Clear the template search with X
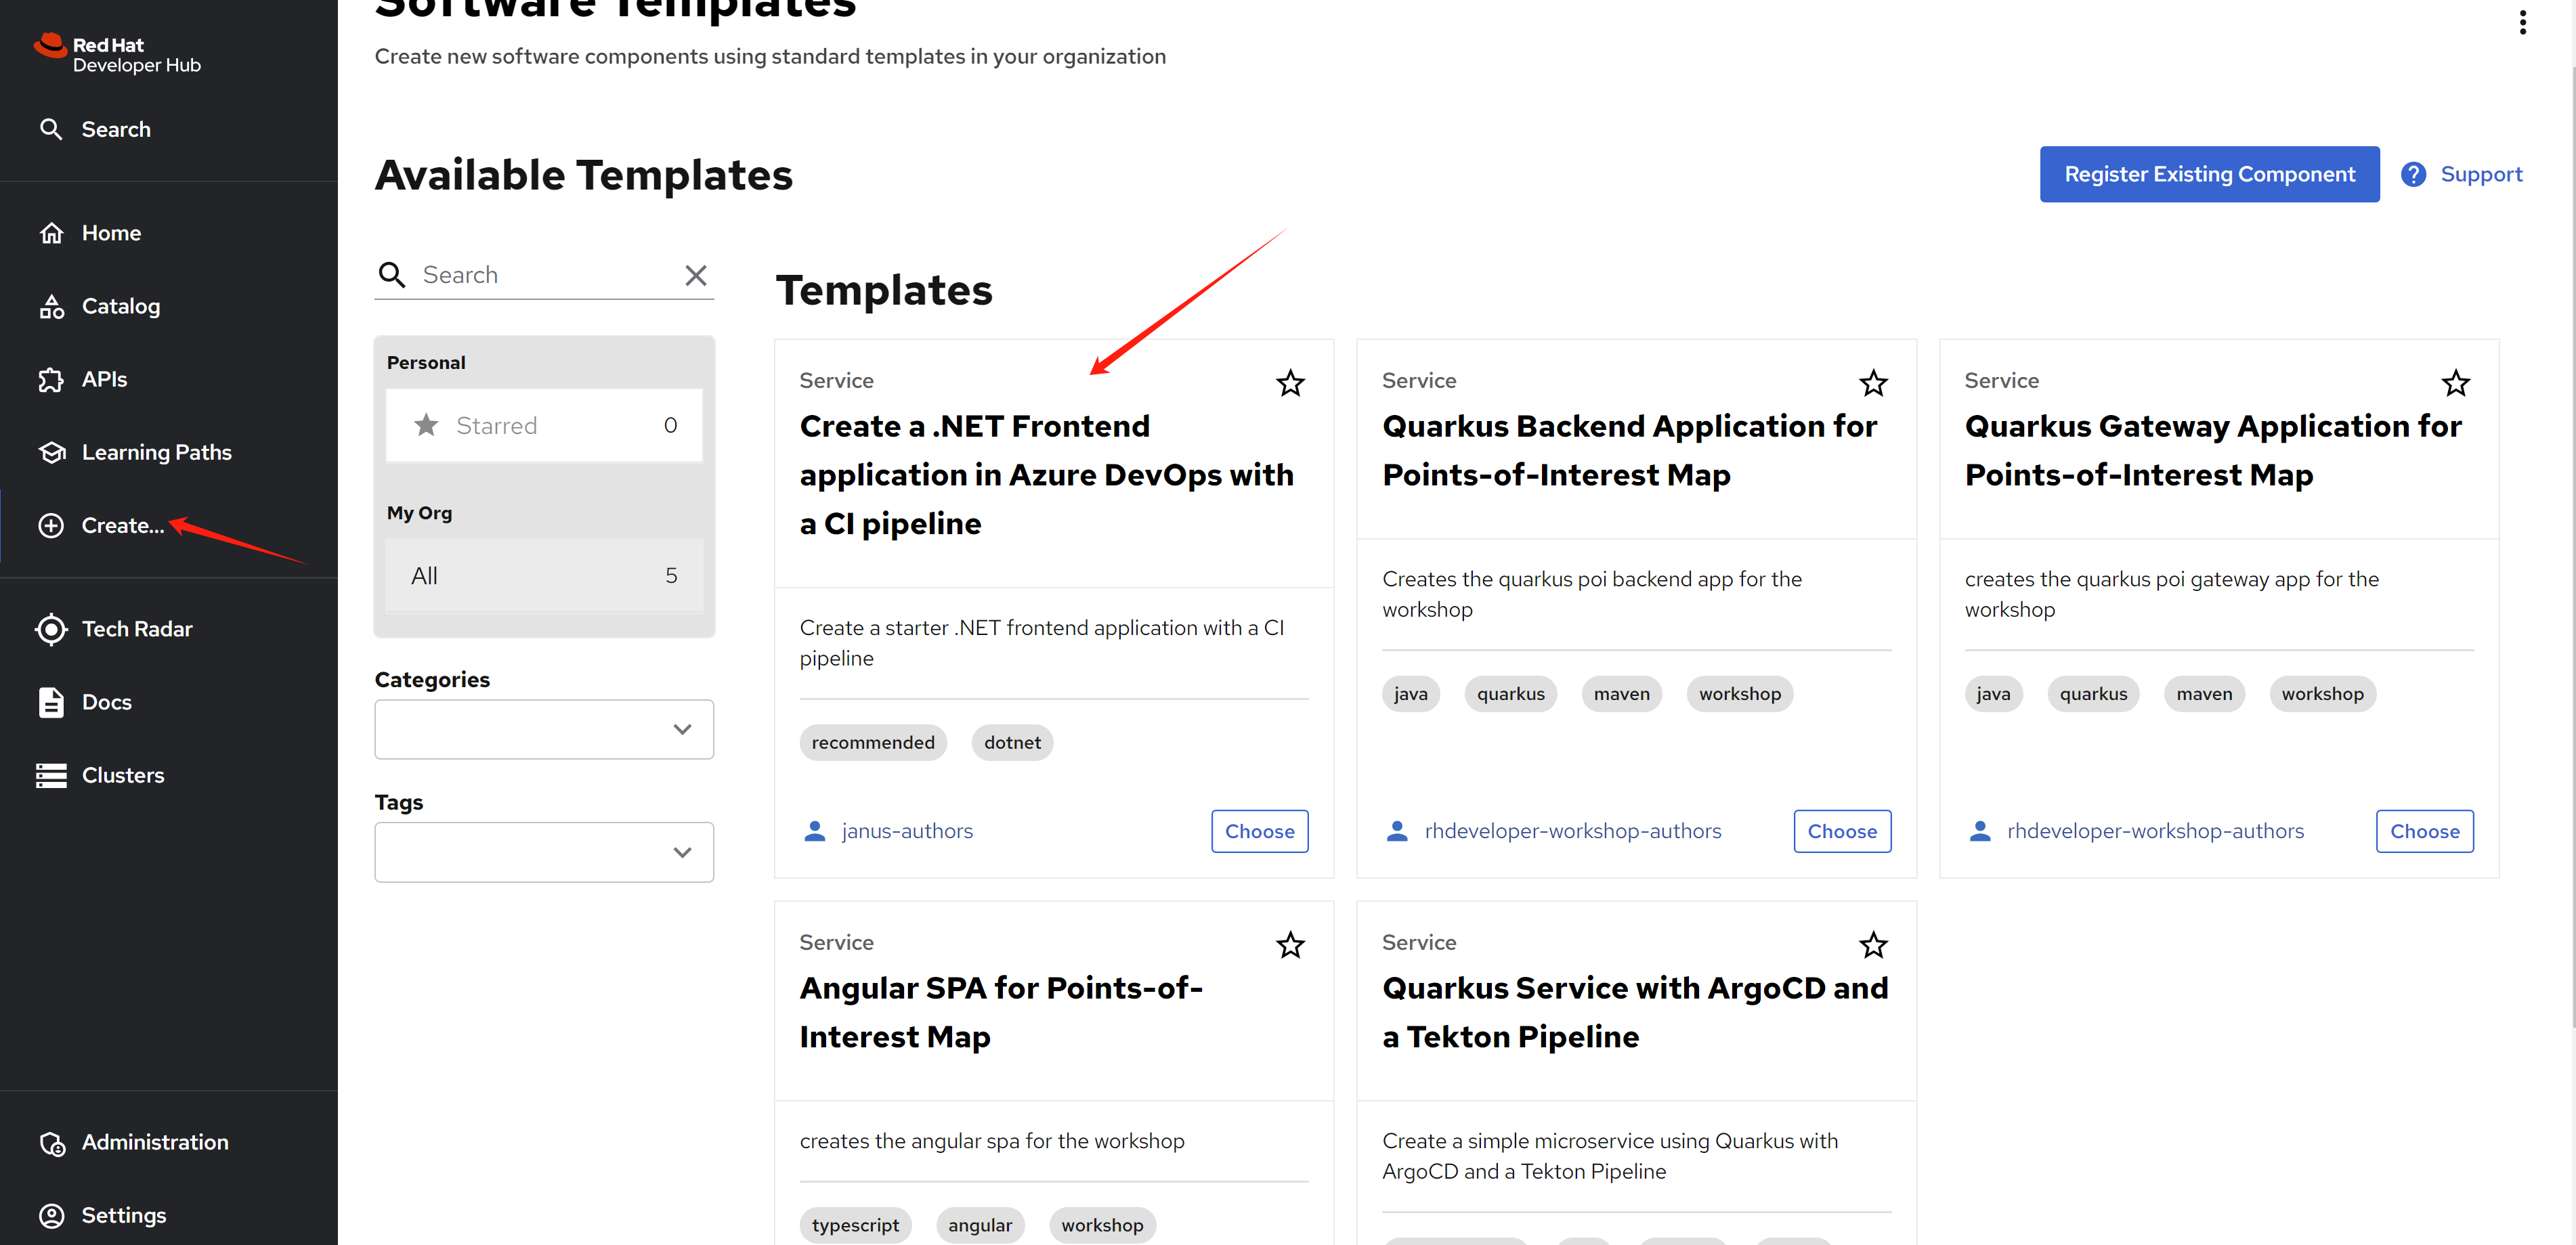Viewport: 2576px width, 1245px height. click(x=696, y=275)
